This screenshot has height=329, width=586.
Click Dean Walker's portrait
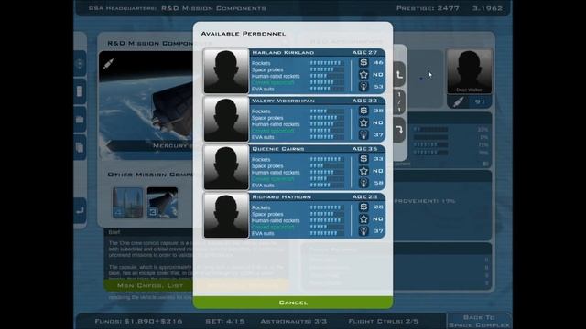point(470,71)
